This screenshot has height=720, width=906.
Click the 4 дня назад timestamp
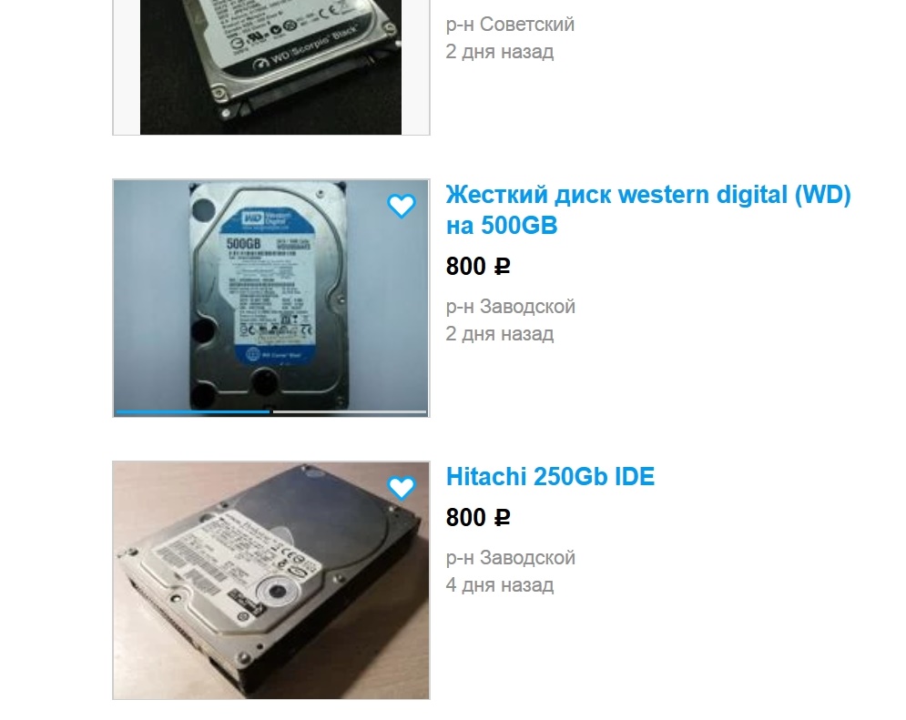[x=500, y=585]
